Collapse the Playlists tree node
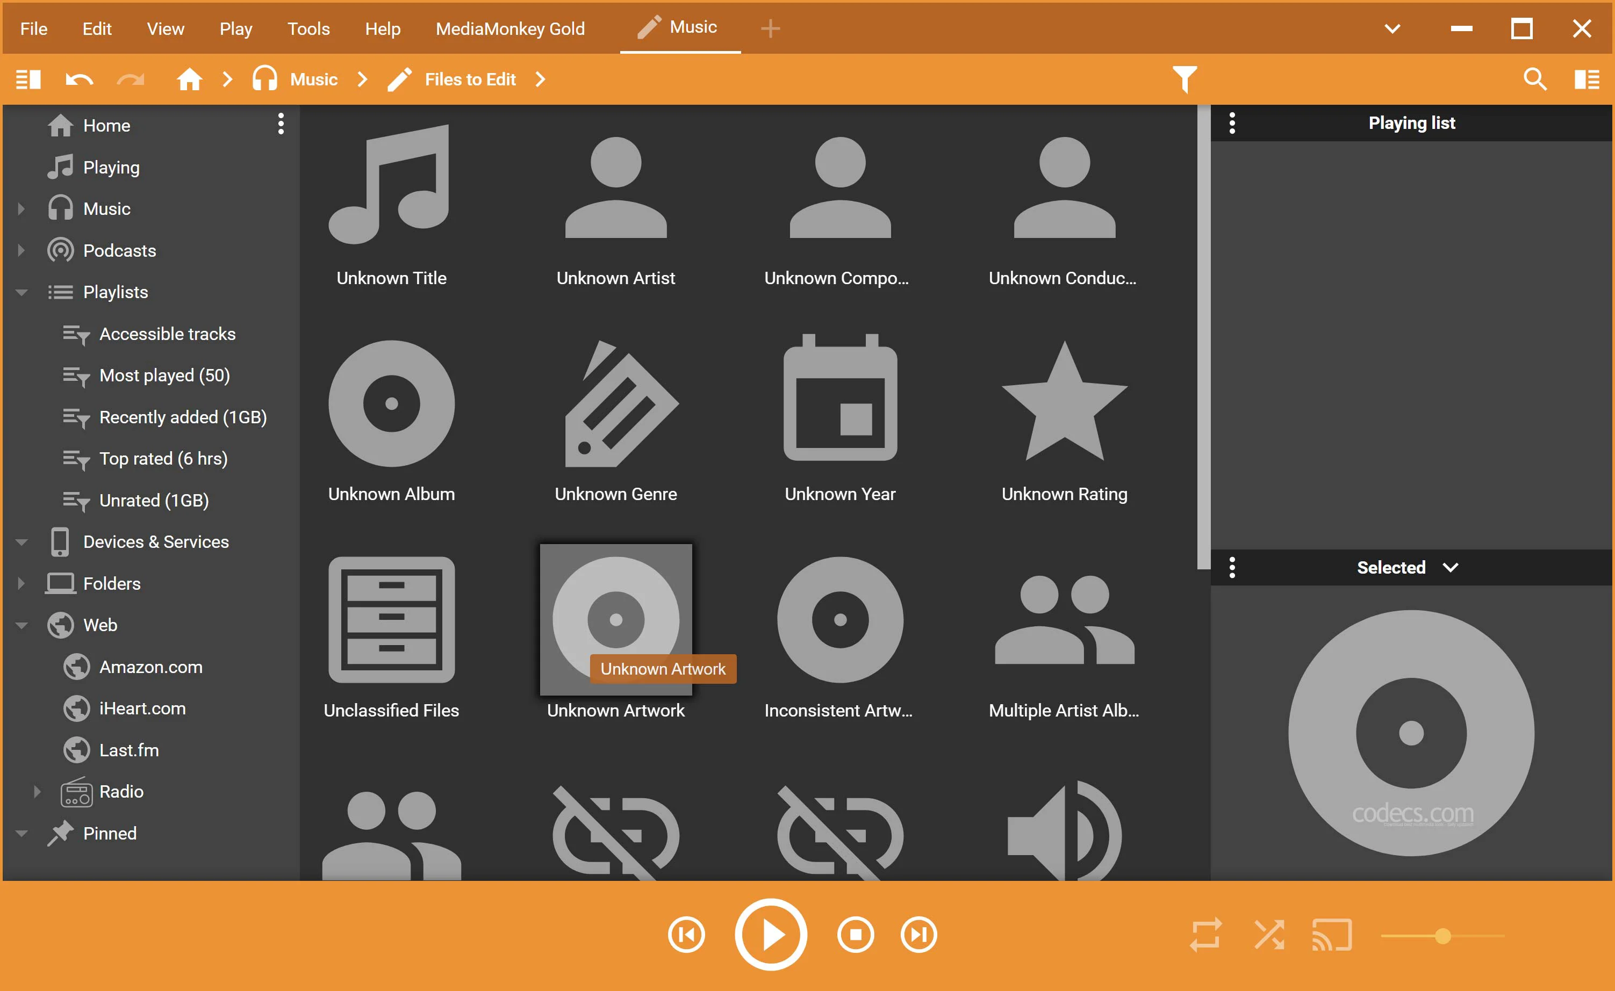Screen dimensions: 1615x991 [21, 292]
